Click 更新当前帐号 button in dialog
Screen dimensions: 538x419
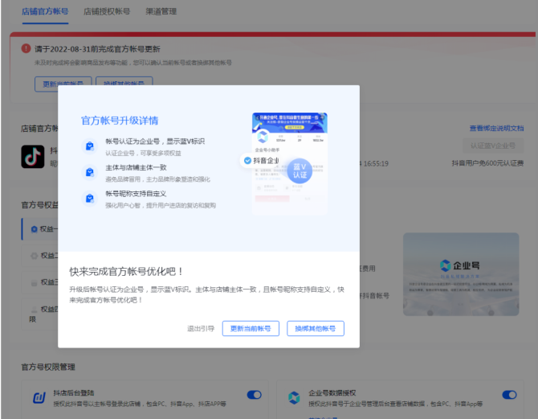coord(251,329)
